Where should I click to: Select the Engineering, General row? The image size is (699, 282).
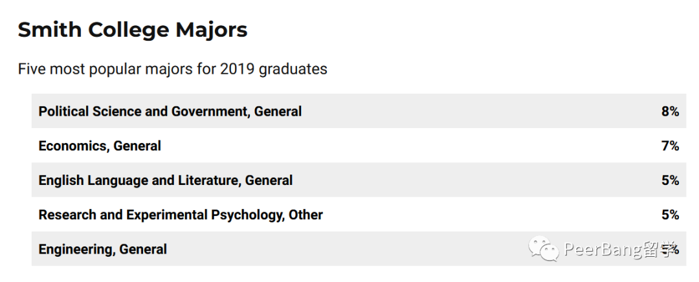tap(359, 248)
